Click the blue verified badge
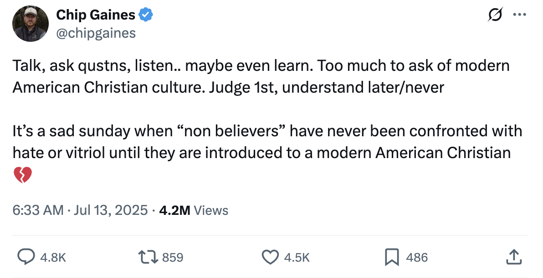This screenshot has height=278, width=543. tap(146, 15)
